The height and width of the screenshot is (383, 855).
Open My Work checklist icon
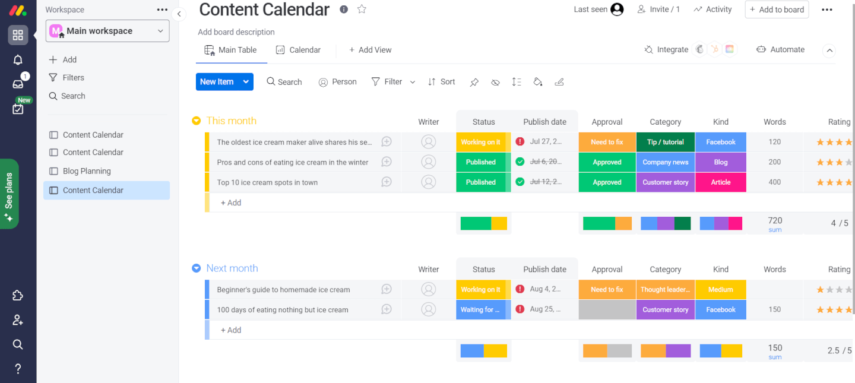click(x=18, y=109)
